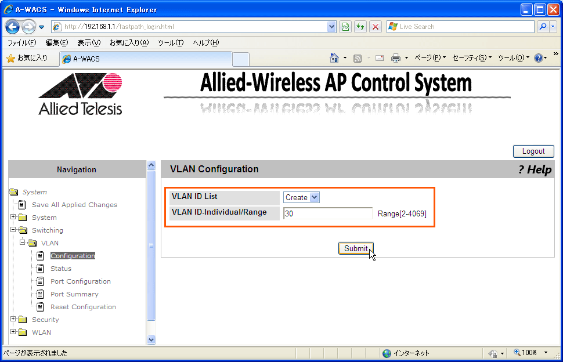Click the browser Back arrow button
The height and width of the screenshot is (362, 563).
pyautogui.click(x=13, y=27)
